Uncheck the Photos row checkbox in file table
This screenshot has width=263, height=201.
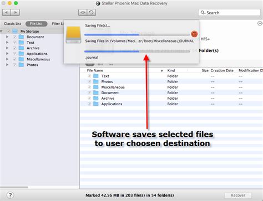(x=89, y=81)
